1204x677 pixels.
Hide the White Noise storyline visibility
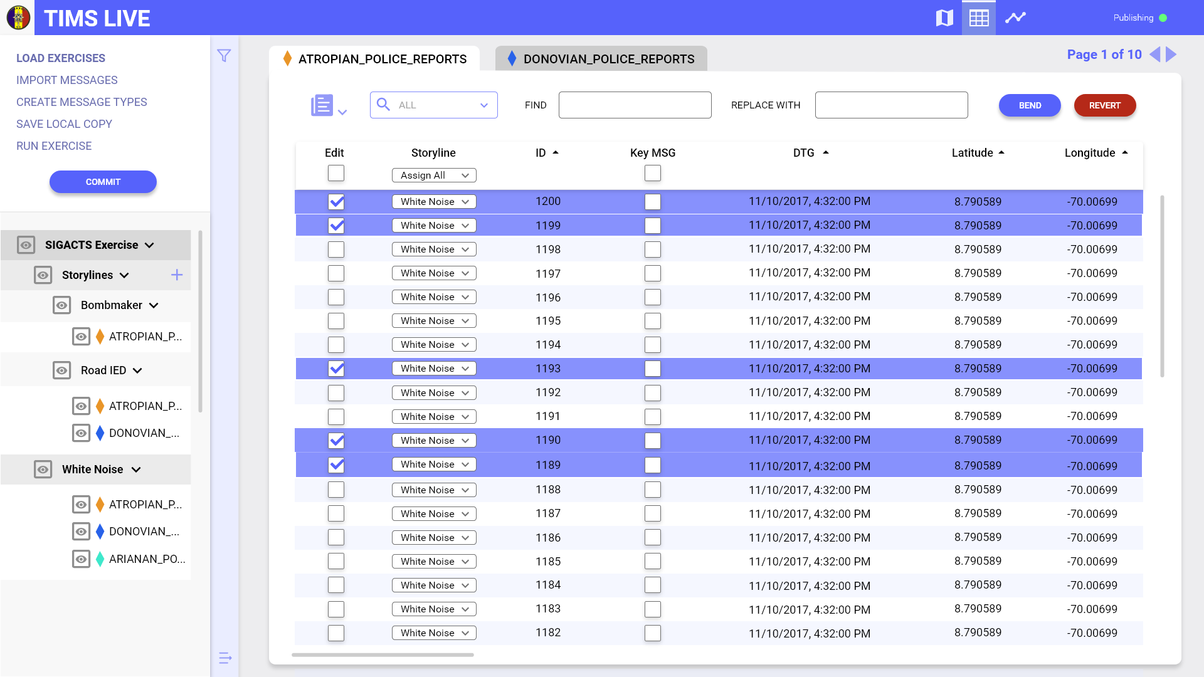click(x=43, y=469)
